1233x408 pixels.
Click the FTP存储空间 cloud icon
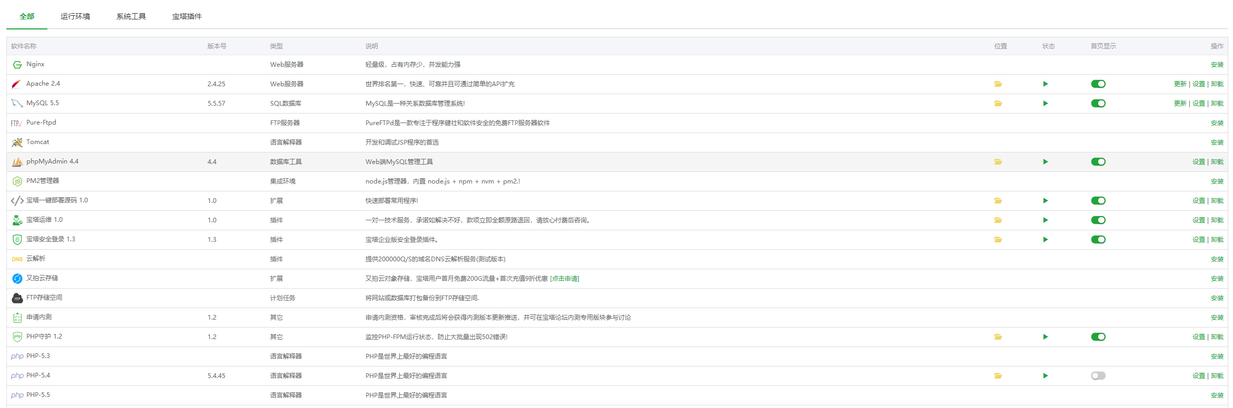(x=17, y=298)
